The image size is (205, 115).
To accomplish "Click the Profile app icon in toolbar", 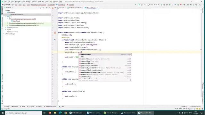I will point(175,5).
